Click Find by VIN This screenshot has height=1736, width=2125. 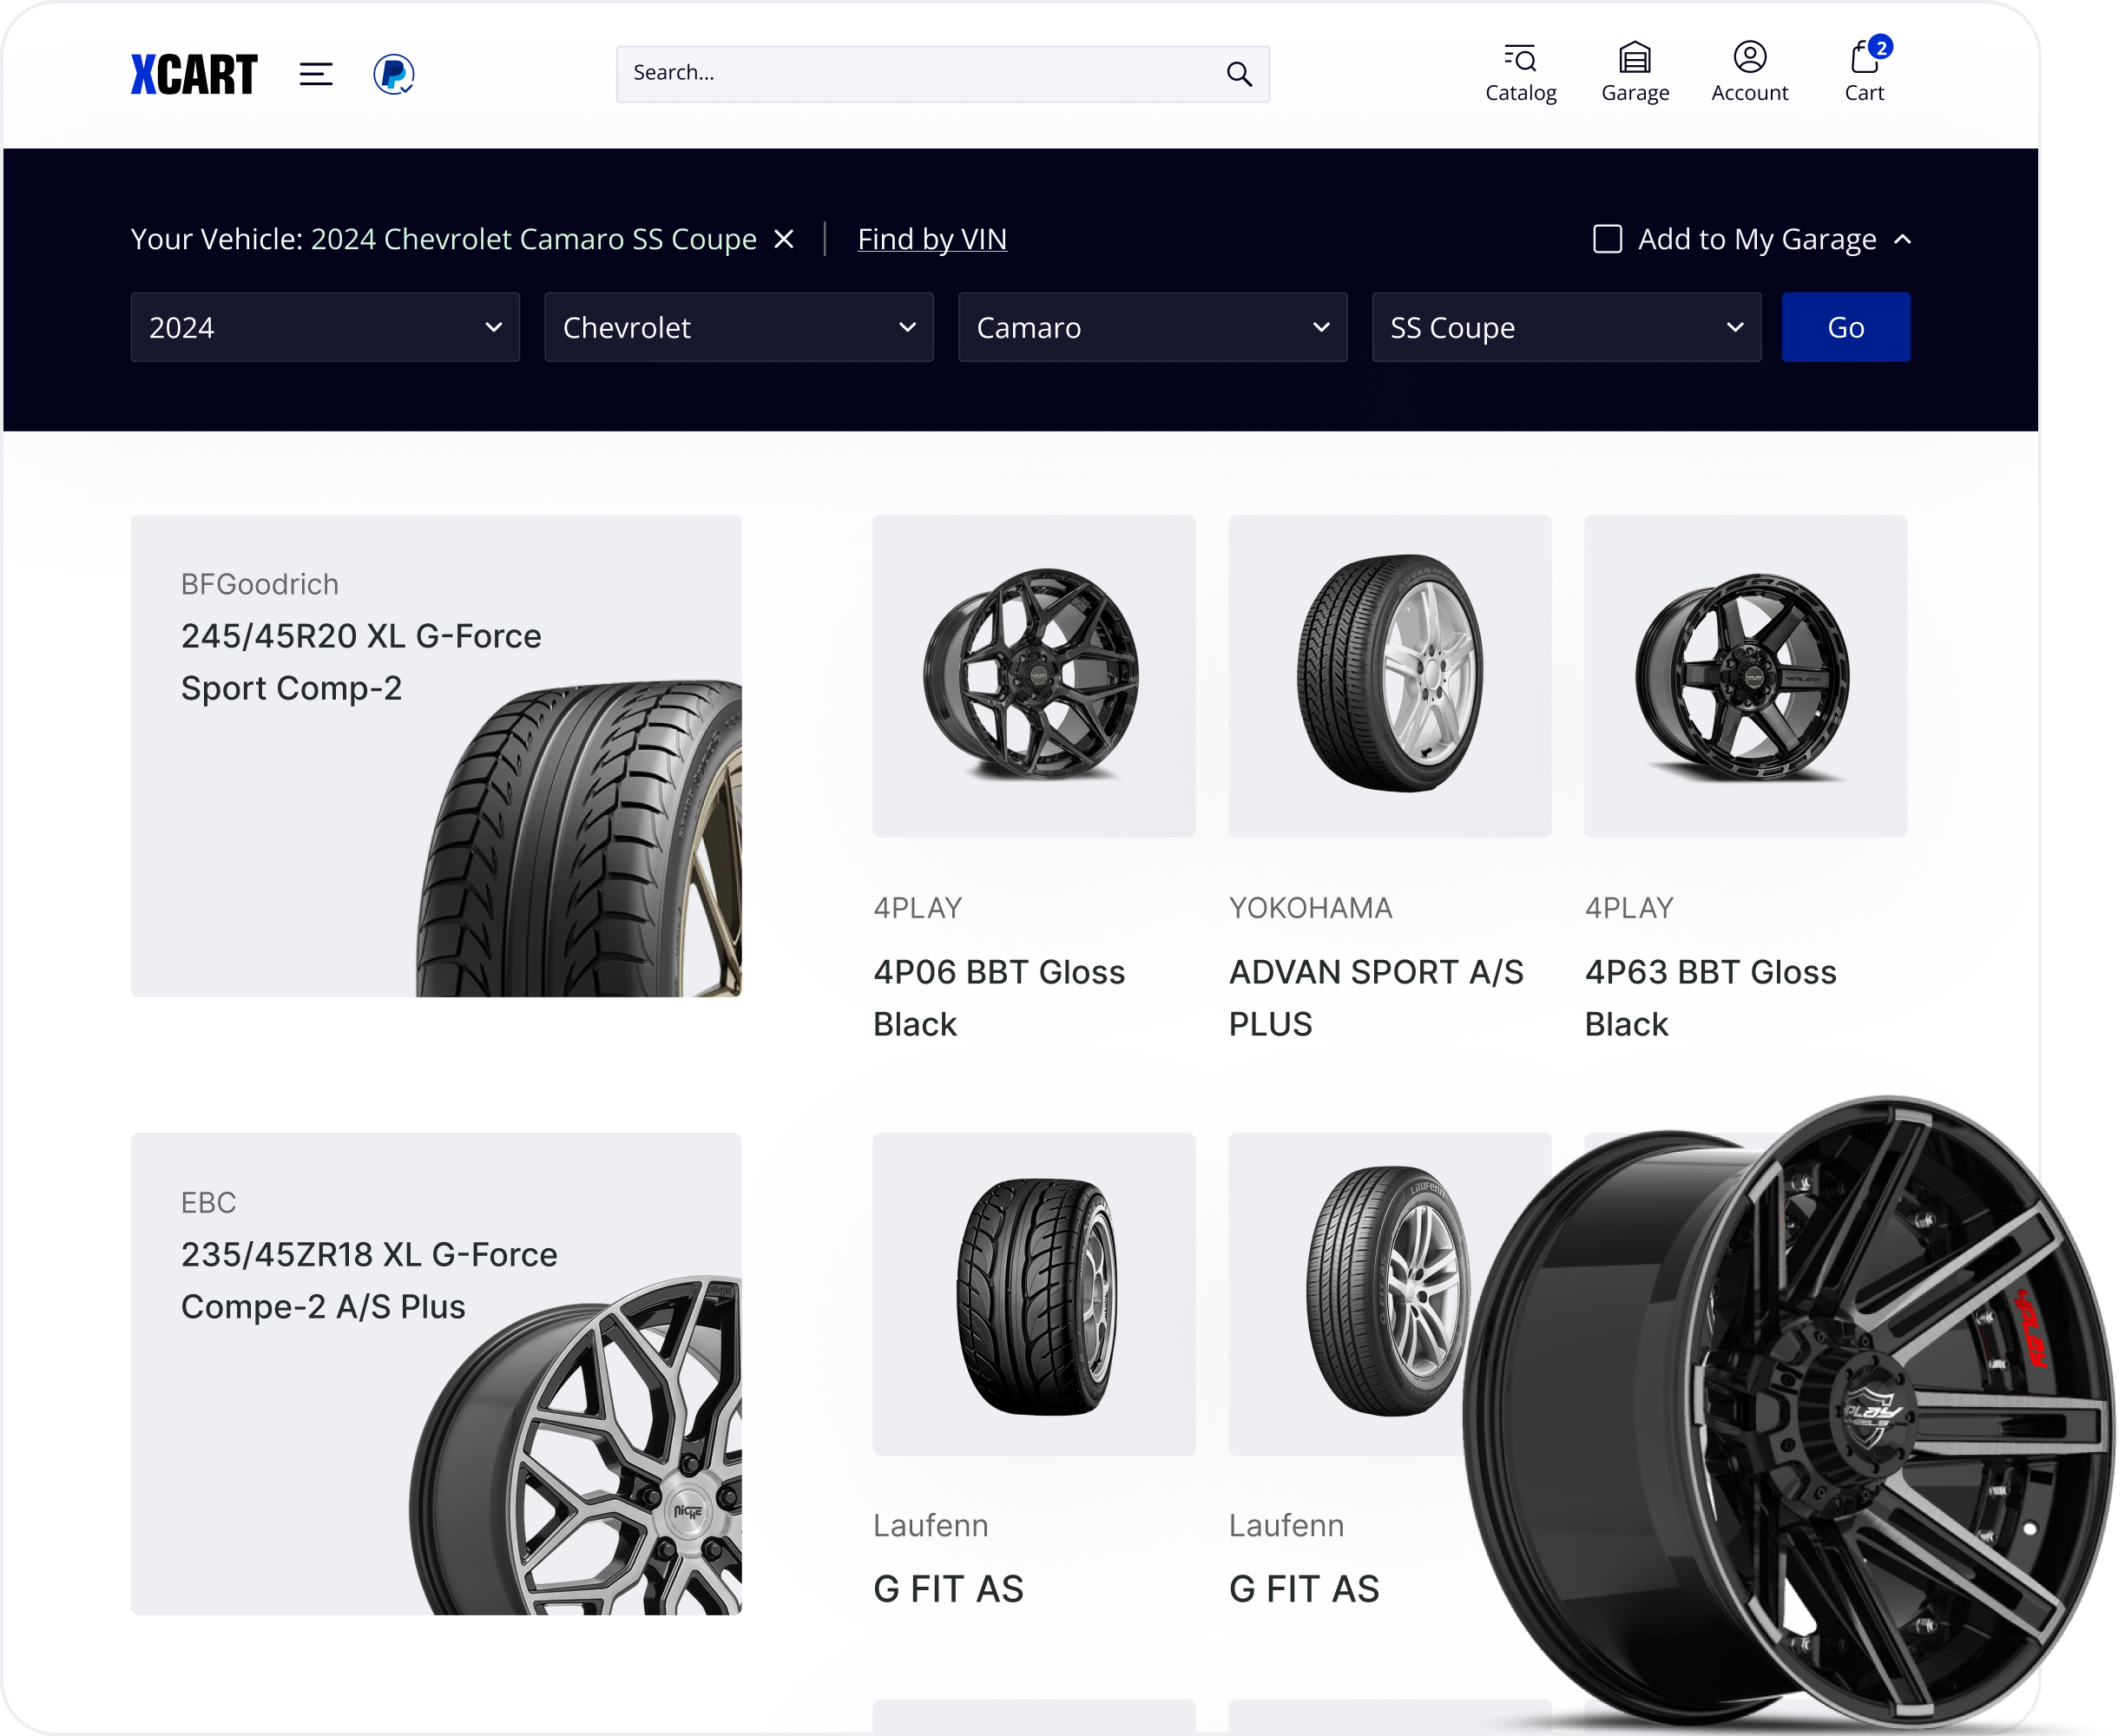click(x=932, y=239)
